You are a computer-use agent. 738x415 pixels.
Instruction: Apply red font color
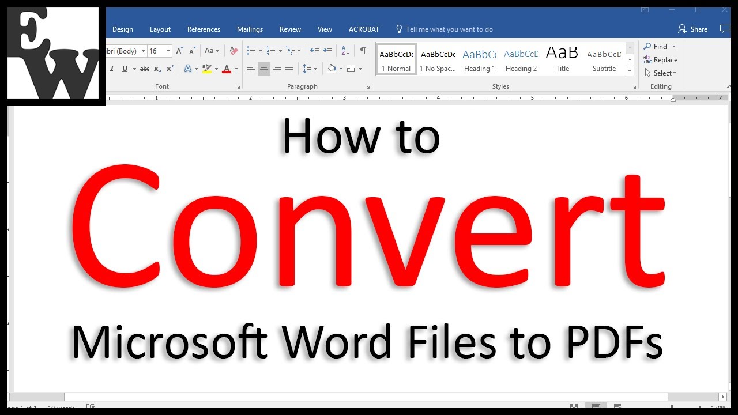pos(227,69)
